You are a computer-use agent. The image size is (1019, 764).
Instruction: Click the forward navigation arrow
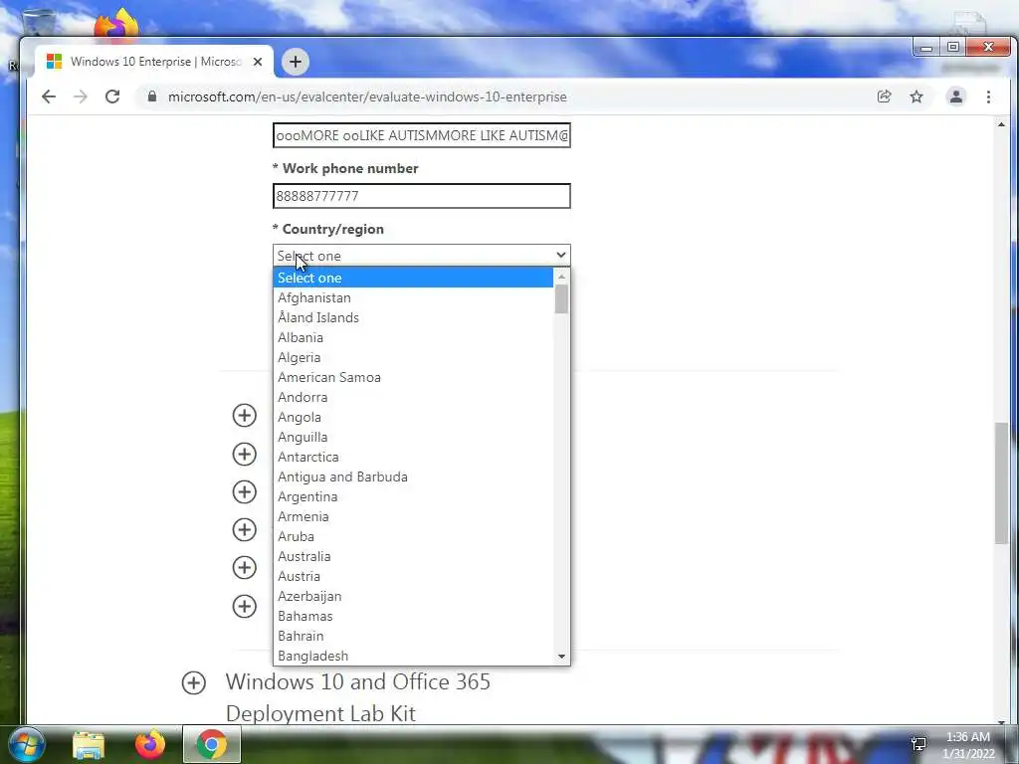[x=80, y=96]
